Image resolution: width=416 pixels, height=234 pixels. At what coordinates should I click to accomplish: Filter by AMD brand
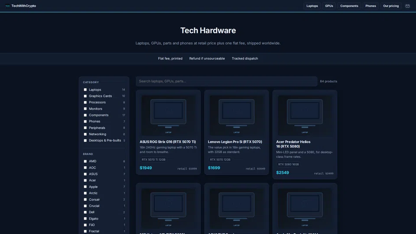tap(85, 161)
